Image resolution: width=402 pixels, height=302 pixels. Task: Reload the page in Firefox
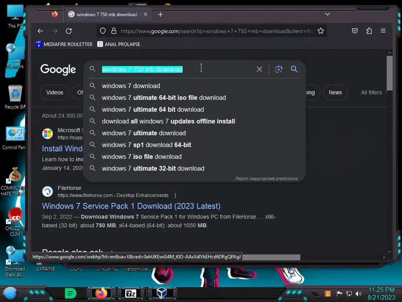coord(69,31)
